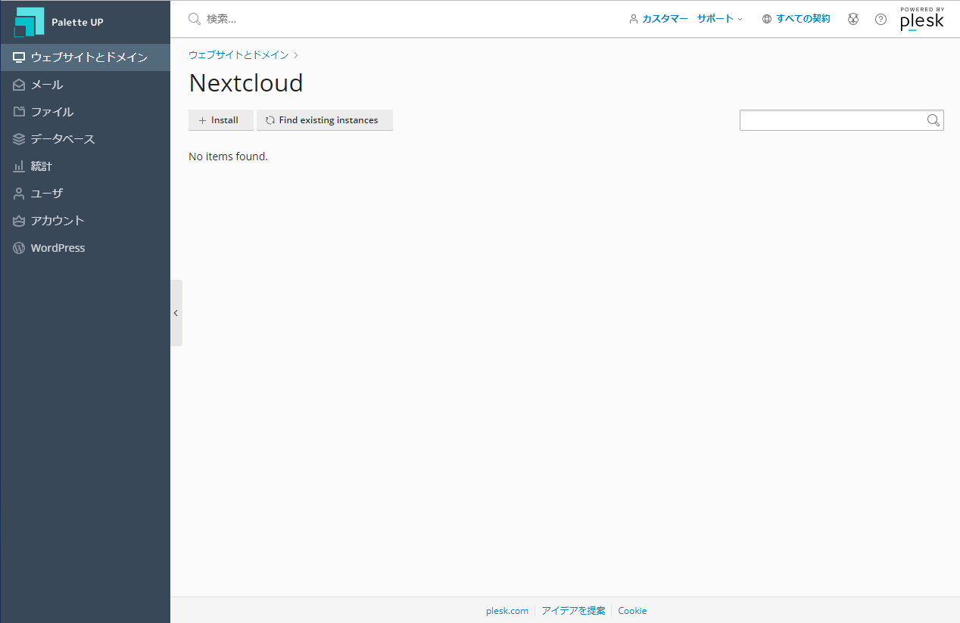
Task: Open the 統計 sidebar item
Action: click(x=85, y=166)
